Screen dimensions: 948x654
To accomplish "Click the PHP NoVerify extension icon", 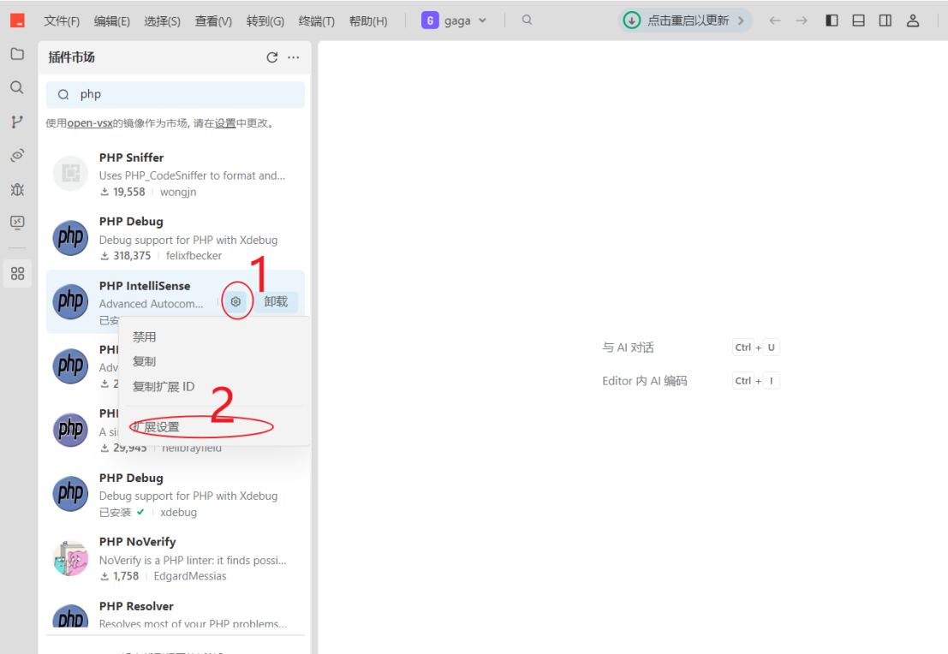I will coord(71,558).
